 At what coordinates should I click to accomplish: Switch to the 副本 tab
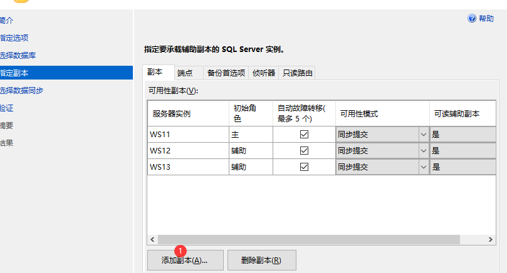click(x=159, y=72)
